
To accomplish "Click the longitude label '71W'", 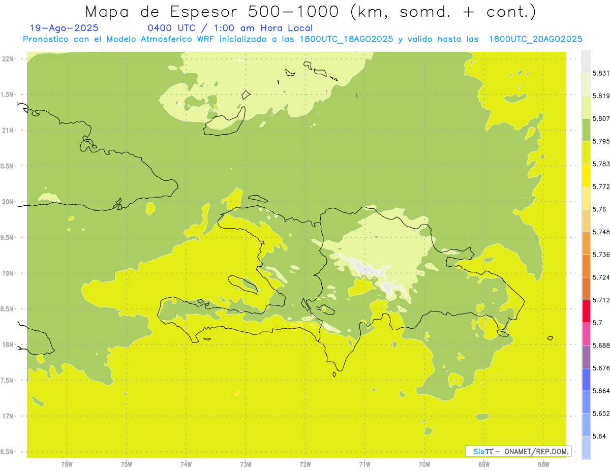I will coord(364,464).
